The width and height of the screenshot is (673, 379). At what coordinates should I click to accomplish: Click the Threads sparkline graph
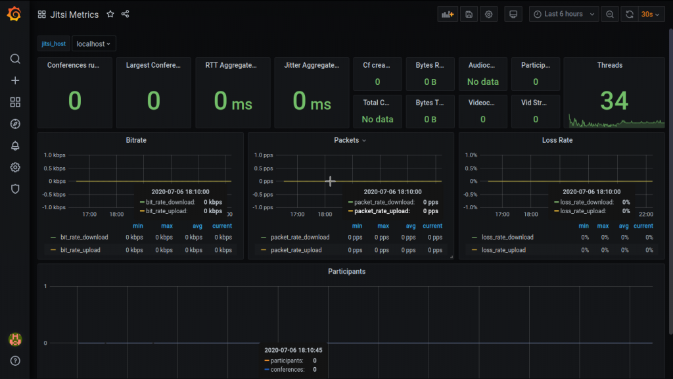(x=616, y=122)
